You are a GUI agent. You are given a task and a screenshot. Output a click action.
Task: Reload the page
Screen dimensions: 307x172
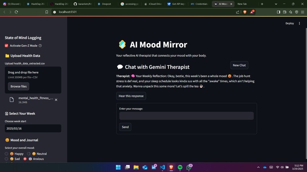(x=16, y=12)
